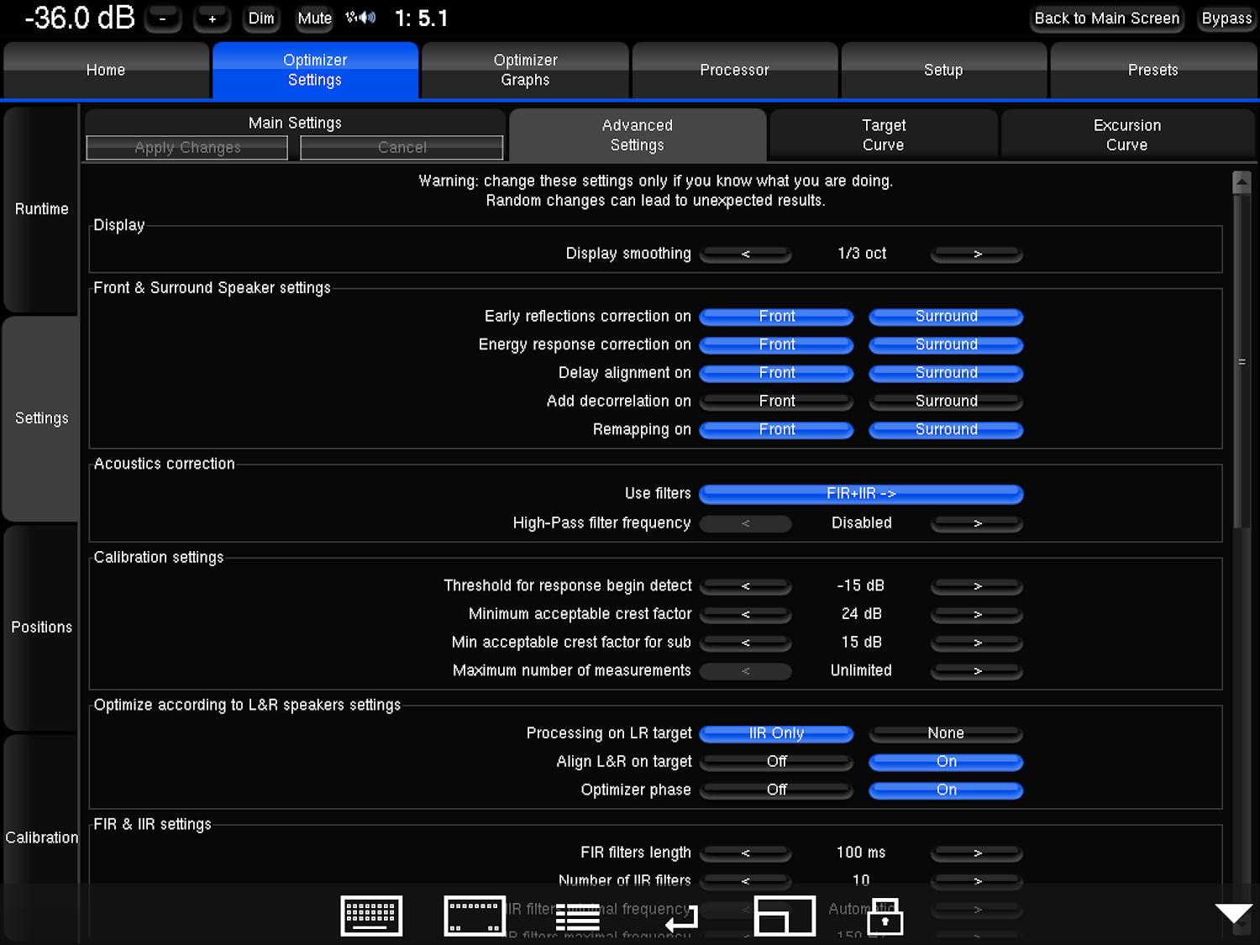1260x945 pixels.
Task: Decrease Min acceptable crest factor for sub
Action: coord(745,643)
